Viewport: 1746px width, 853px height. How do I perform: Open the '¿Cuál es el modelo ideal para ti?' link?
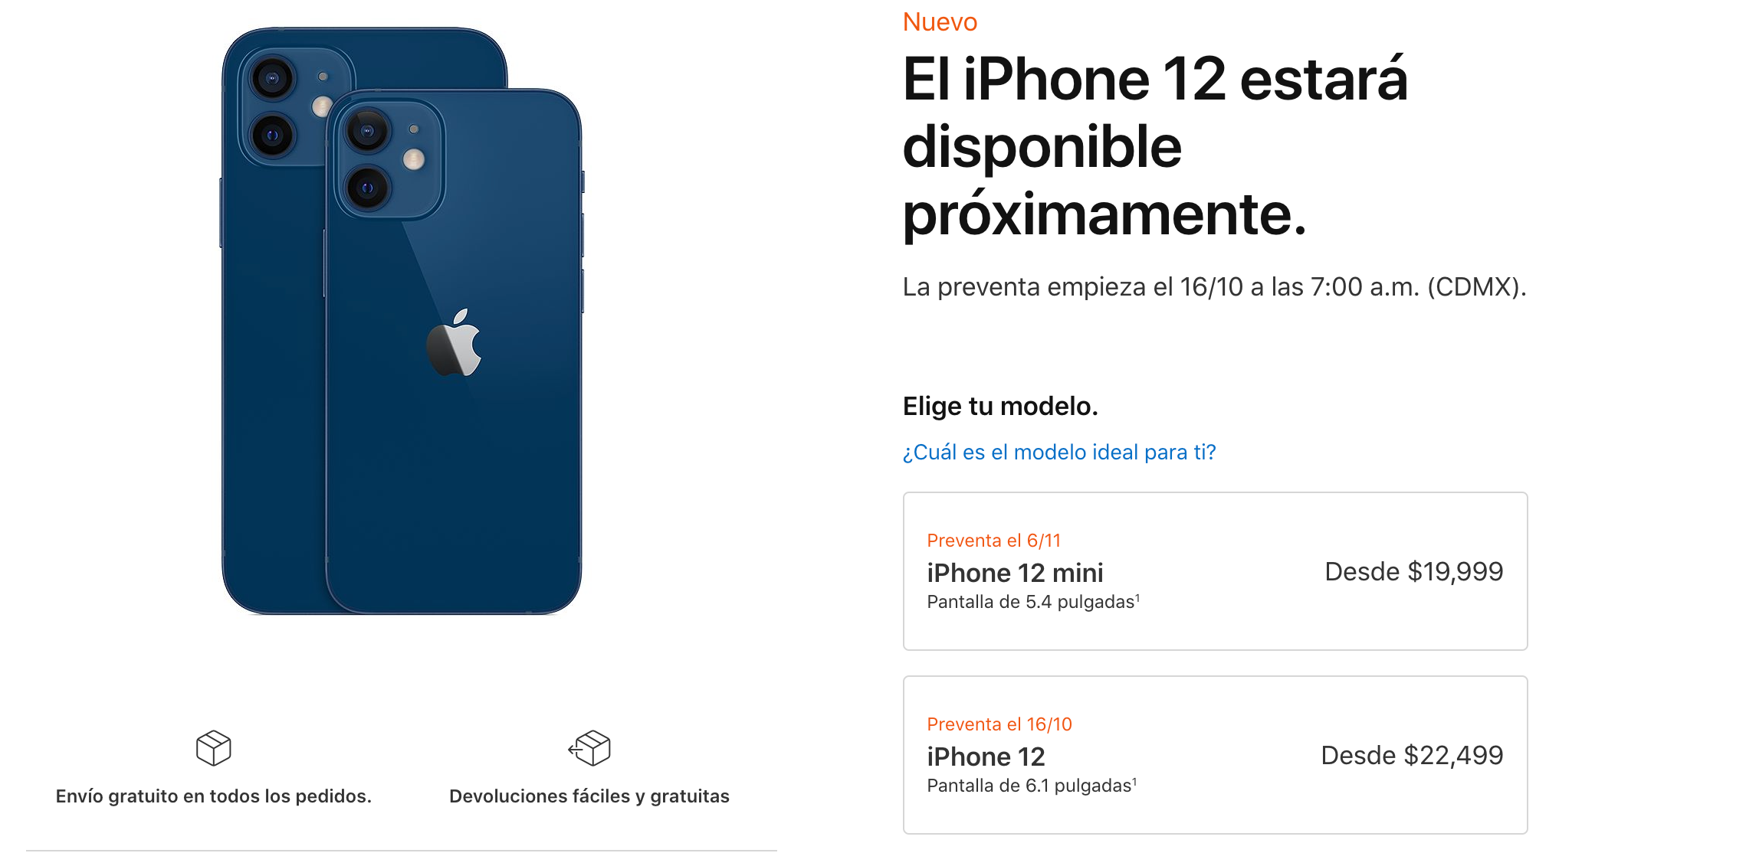coord(1059,453)
